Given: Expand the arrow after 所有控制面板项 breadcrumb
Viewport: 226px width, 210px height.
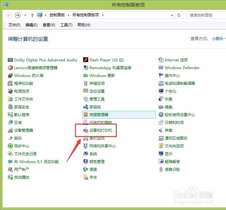Looking at the screenshot, I should coord(103,15).
